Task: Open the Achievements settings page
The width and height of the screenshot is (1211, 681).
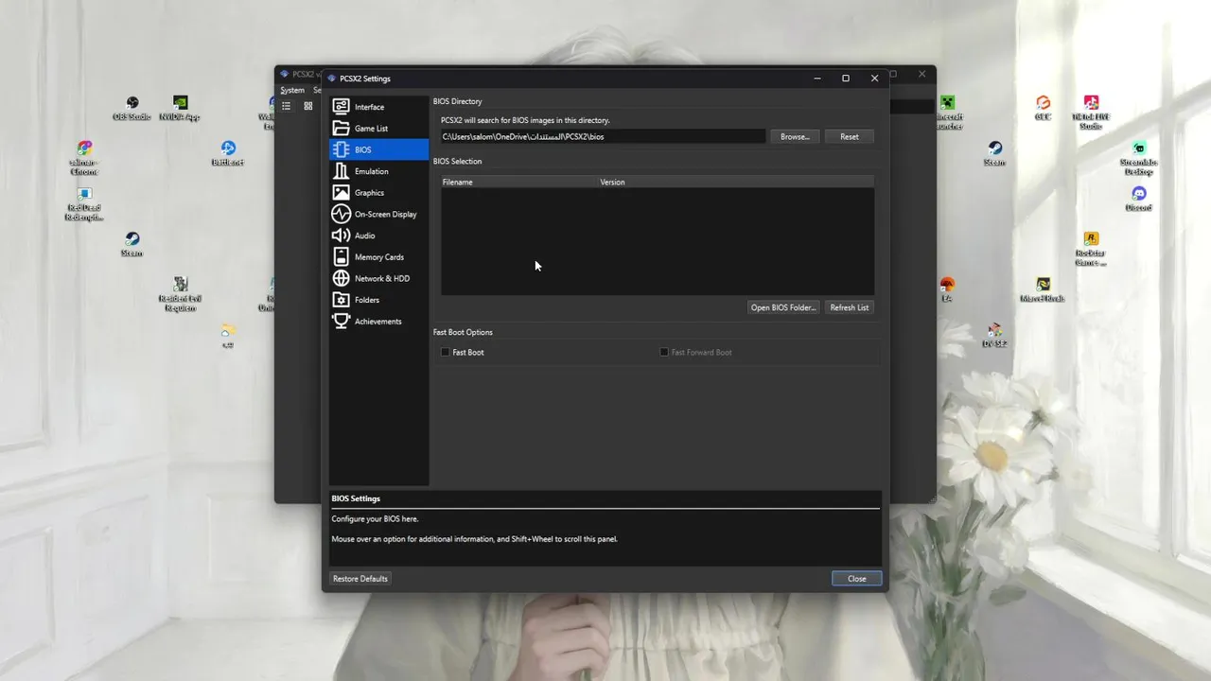Action: tap(378, 322)
